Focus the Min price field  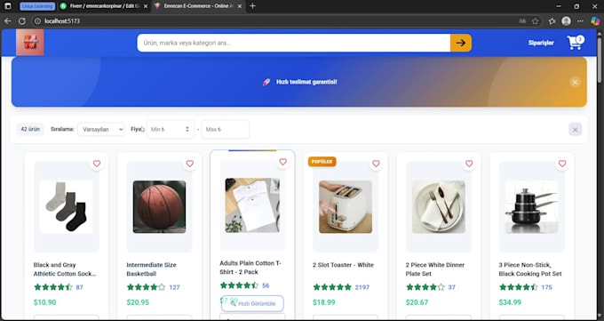[x=171, y=129]
